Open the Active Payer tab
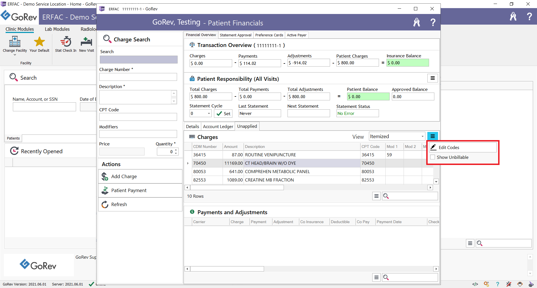This screenshot has height=288, width=537. [x=296, y=35]
